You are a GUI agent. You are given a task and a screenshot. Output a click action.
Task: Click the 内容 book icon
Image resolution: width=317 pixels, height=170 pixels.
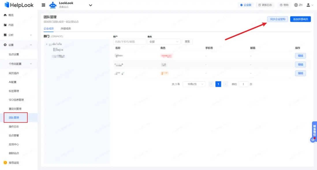(x=5, y=25)
